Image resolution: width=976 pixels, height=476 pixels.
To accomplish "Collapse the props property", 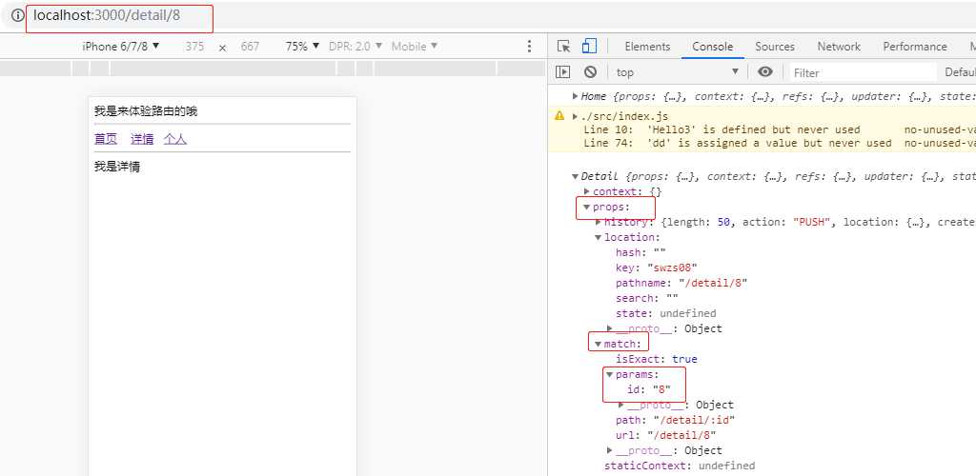I will pyautogui.click(x=587, y=207).
